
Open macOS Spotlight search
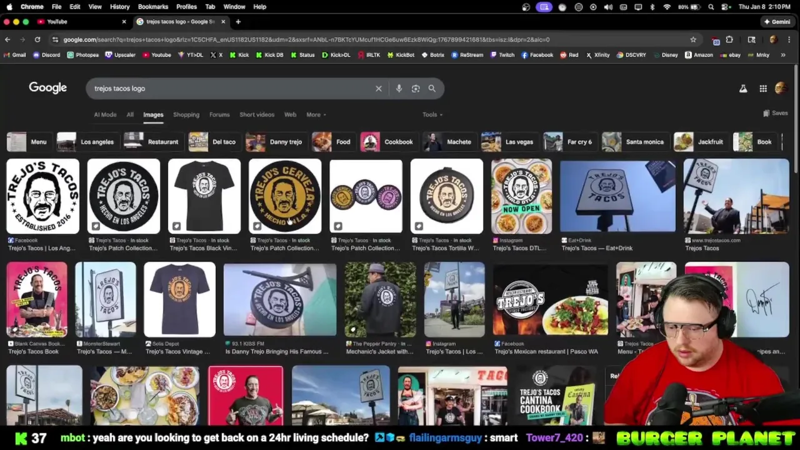click(x=711, y=7)
